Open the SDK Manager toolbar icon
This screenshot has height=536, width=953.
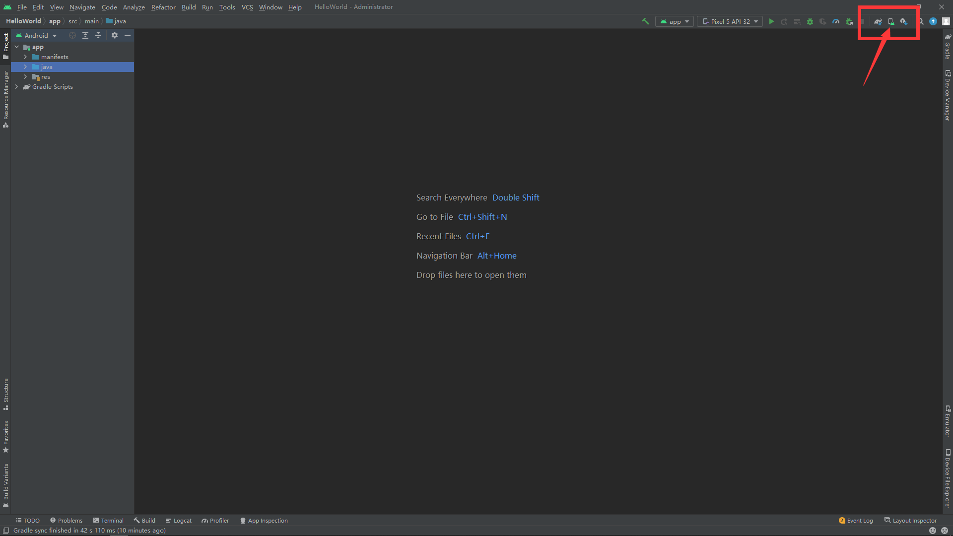click(904, 21)
